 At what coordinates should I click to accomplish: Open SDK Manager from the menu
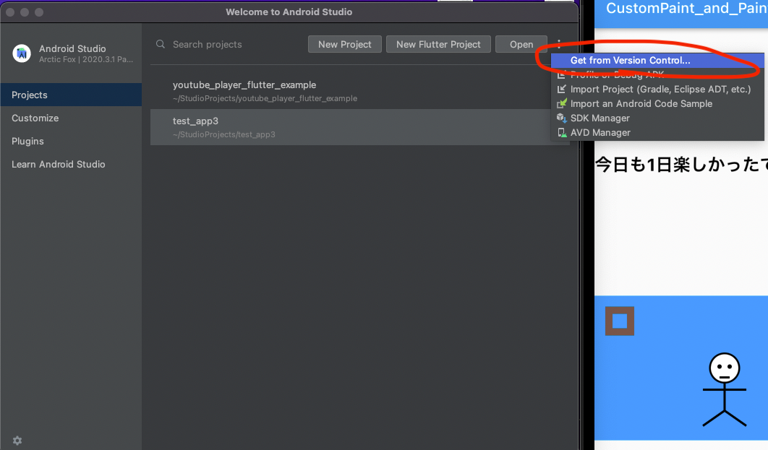[657, 118]
